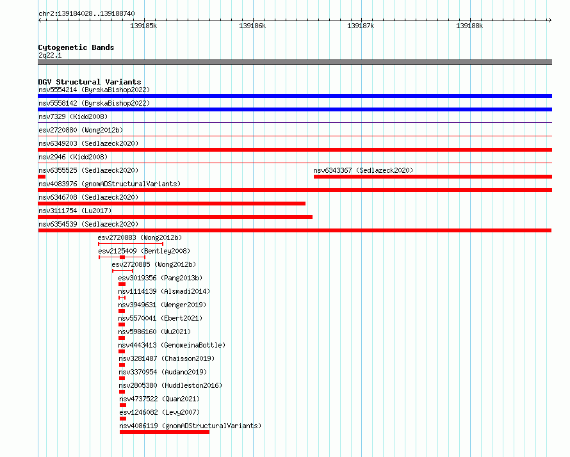Click nsv1114139 (Alsmadi2014) label
Viewport: 570px width, 457px height.
click(164, 291)
